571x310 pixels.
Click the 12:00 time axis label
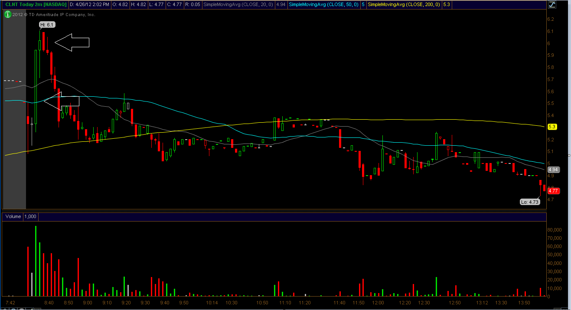(x=378, y=302)
